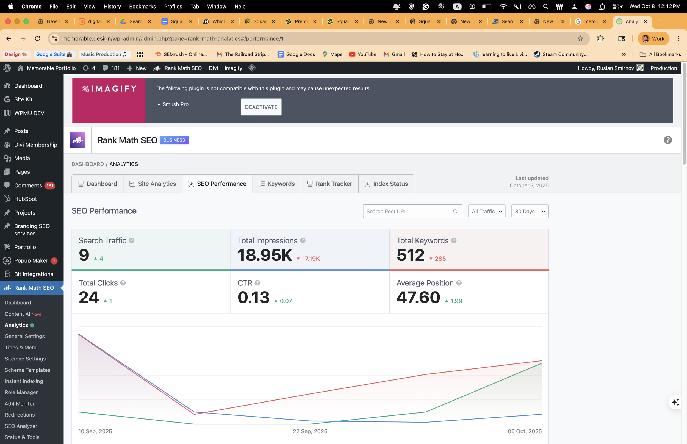The height and width of the screenshot is (444, 687).
Task: Open Chrome extensions puzzle icon
Action: [x=600, y=39]
